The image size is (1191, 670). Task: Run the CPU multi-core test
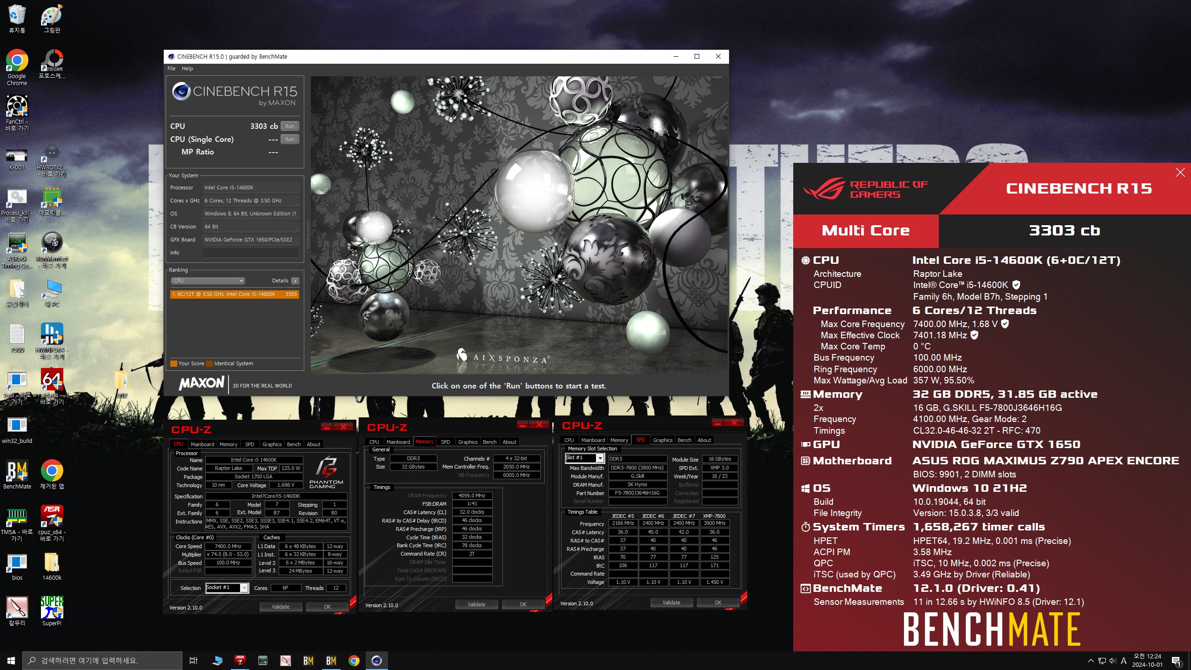(289, 126)
